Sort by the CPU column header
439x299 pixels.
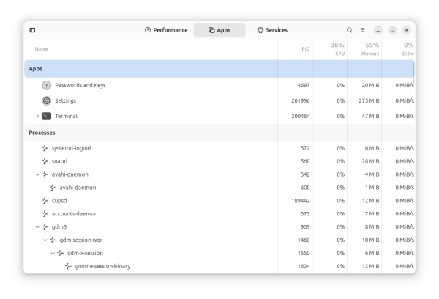tap(338, 49)
